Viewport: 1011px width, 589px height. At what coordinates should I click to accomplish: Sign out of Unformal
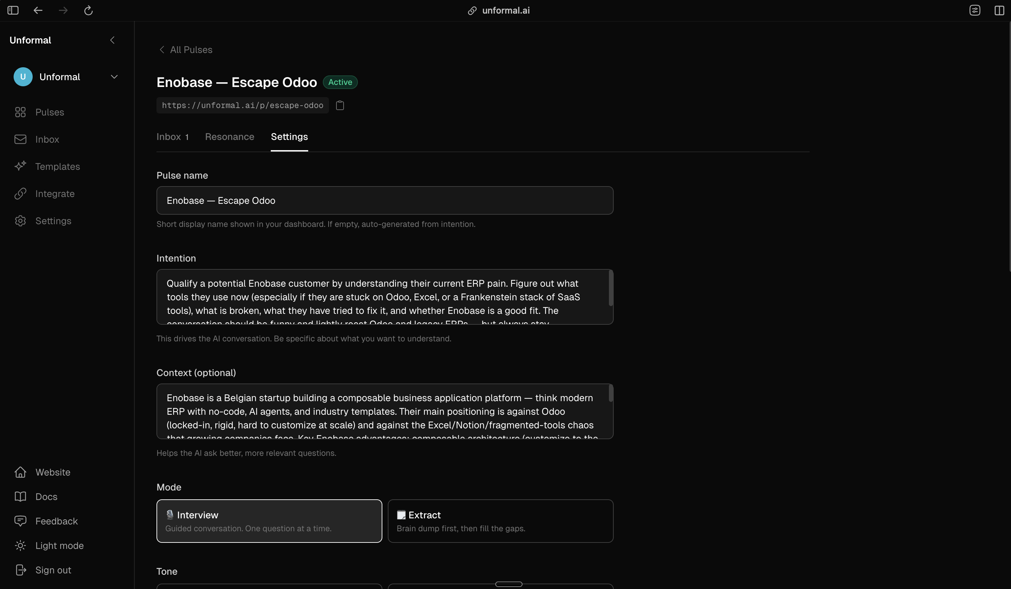(x=53, y=570)
